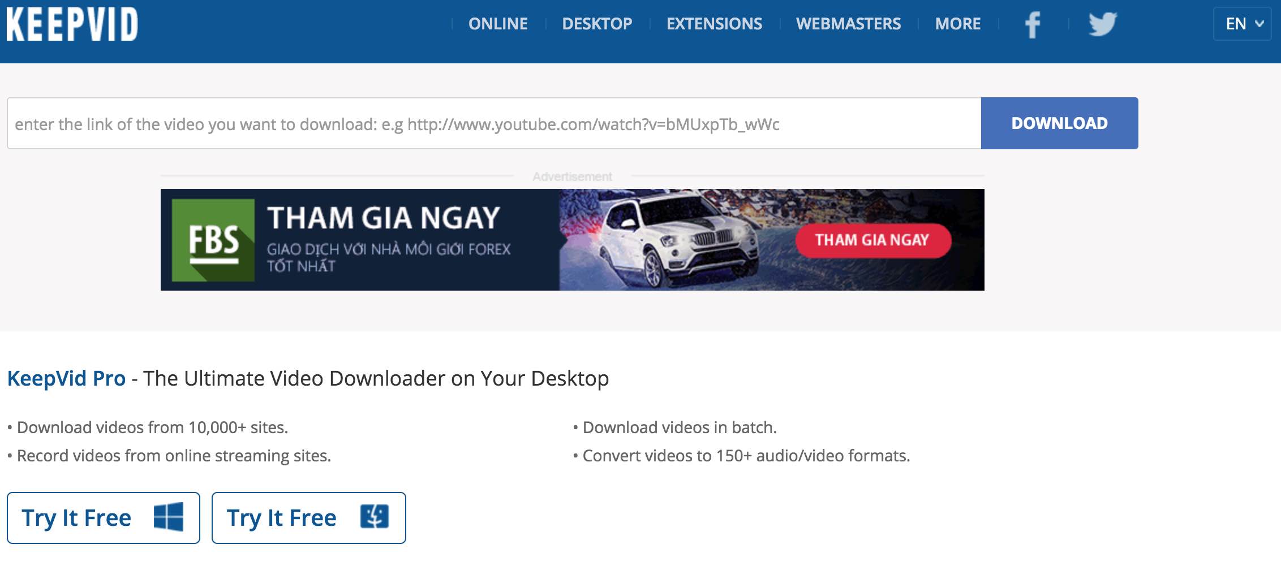Click the Windows logo Try It Free button
This screenshot has height=579, width=1281.
[104, 518]
